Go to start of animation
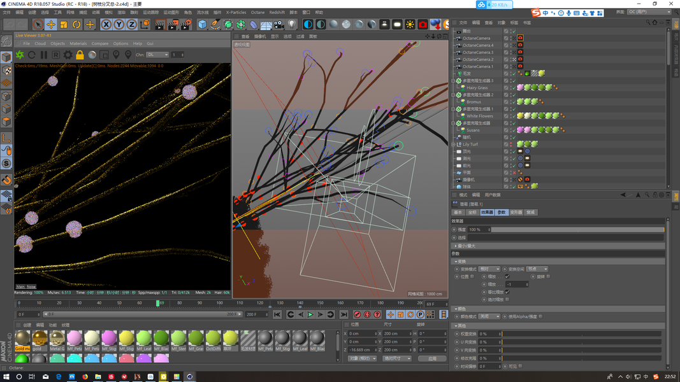The width and height of the screenshot is (680, 382). (277, 315)
